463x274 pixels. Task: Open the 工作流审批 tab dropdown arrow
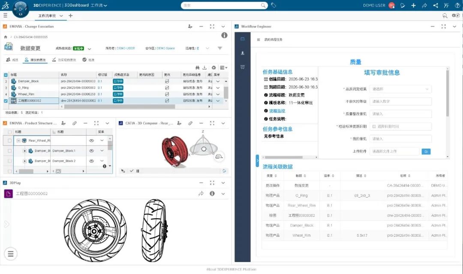(x=61, y=16)
